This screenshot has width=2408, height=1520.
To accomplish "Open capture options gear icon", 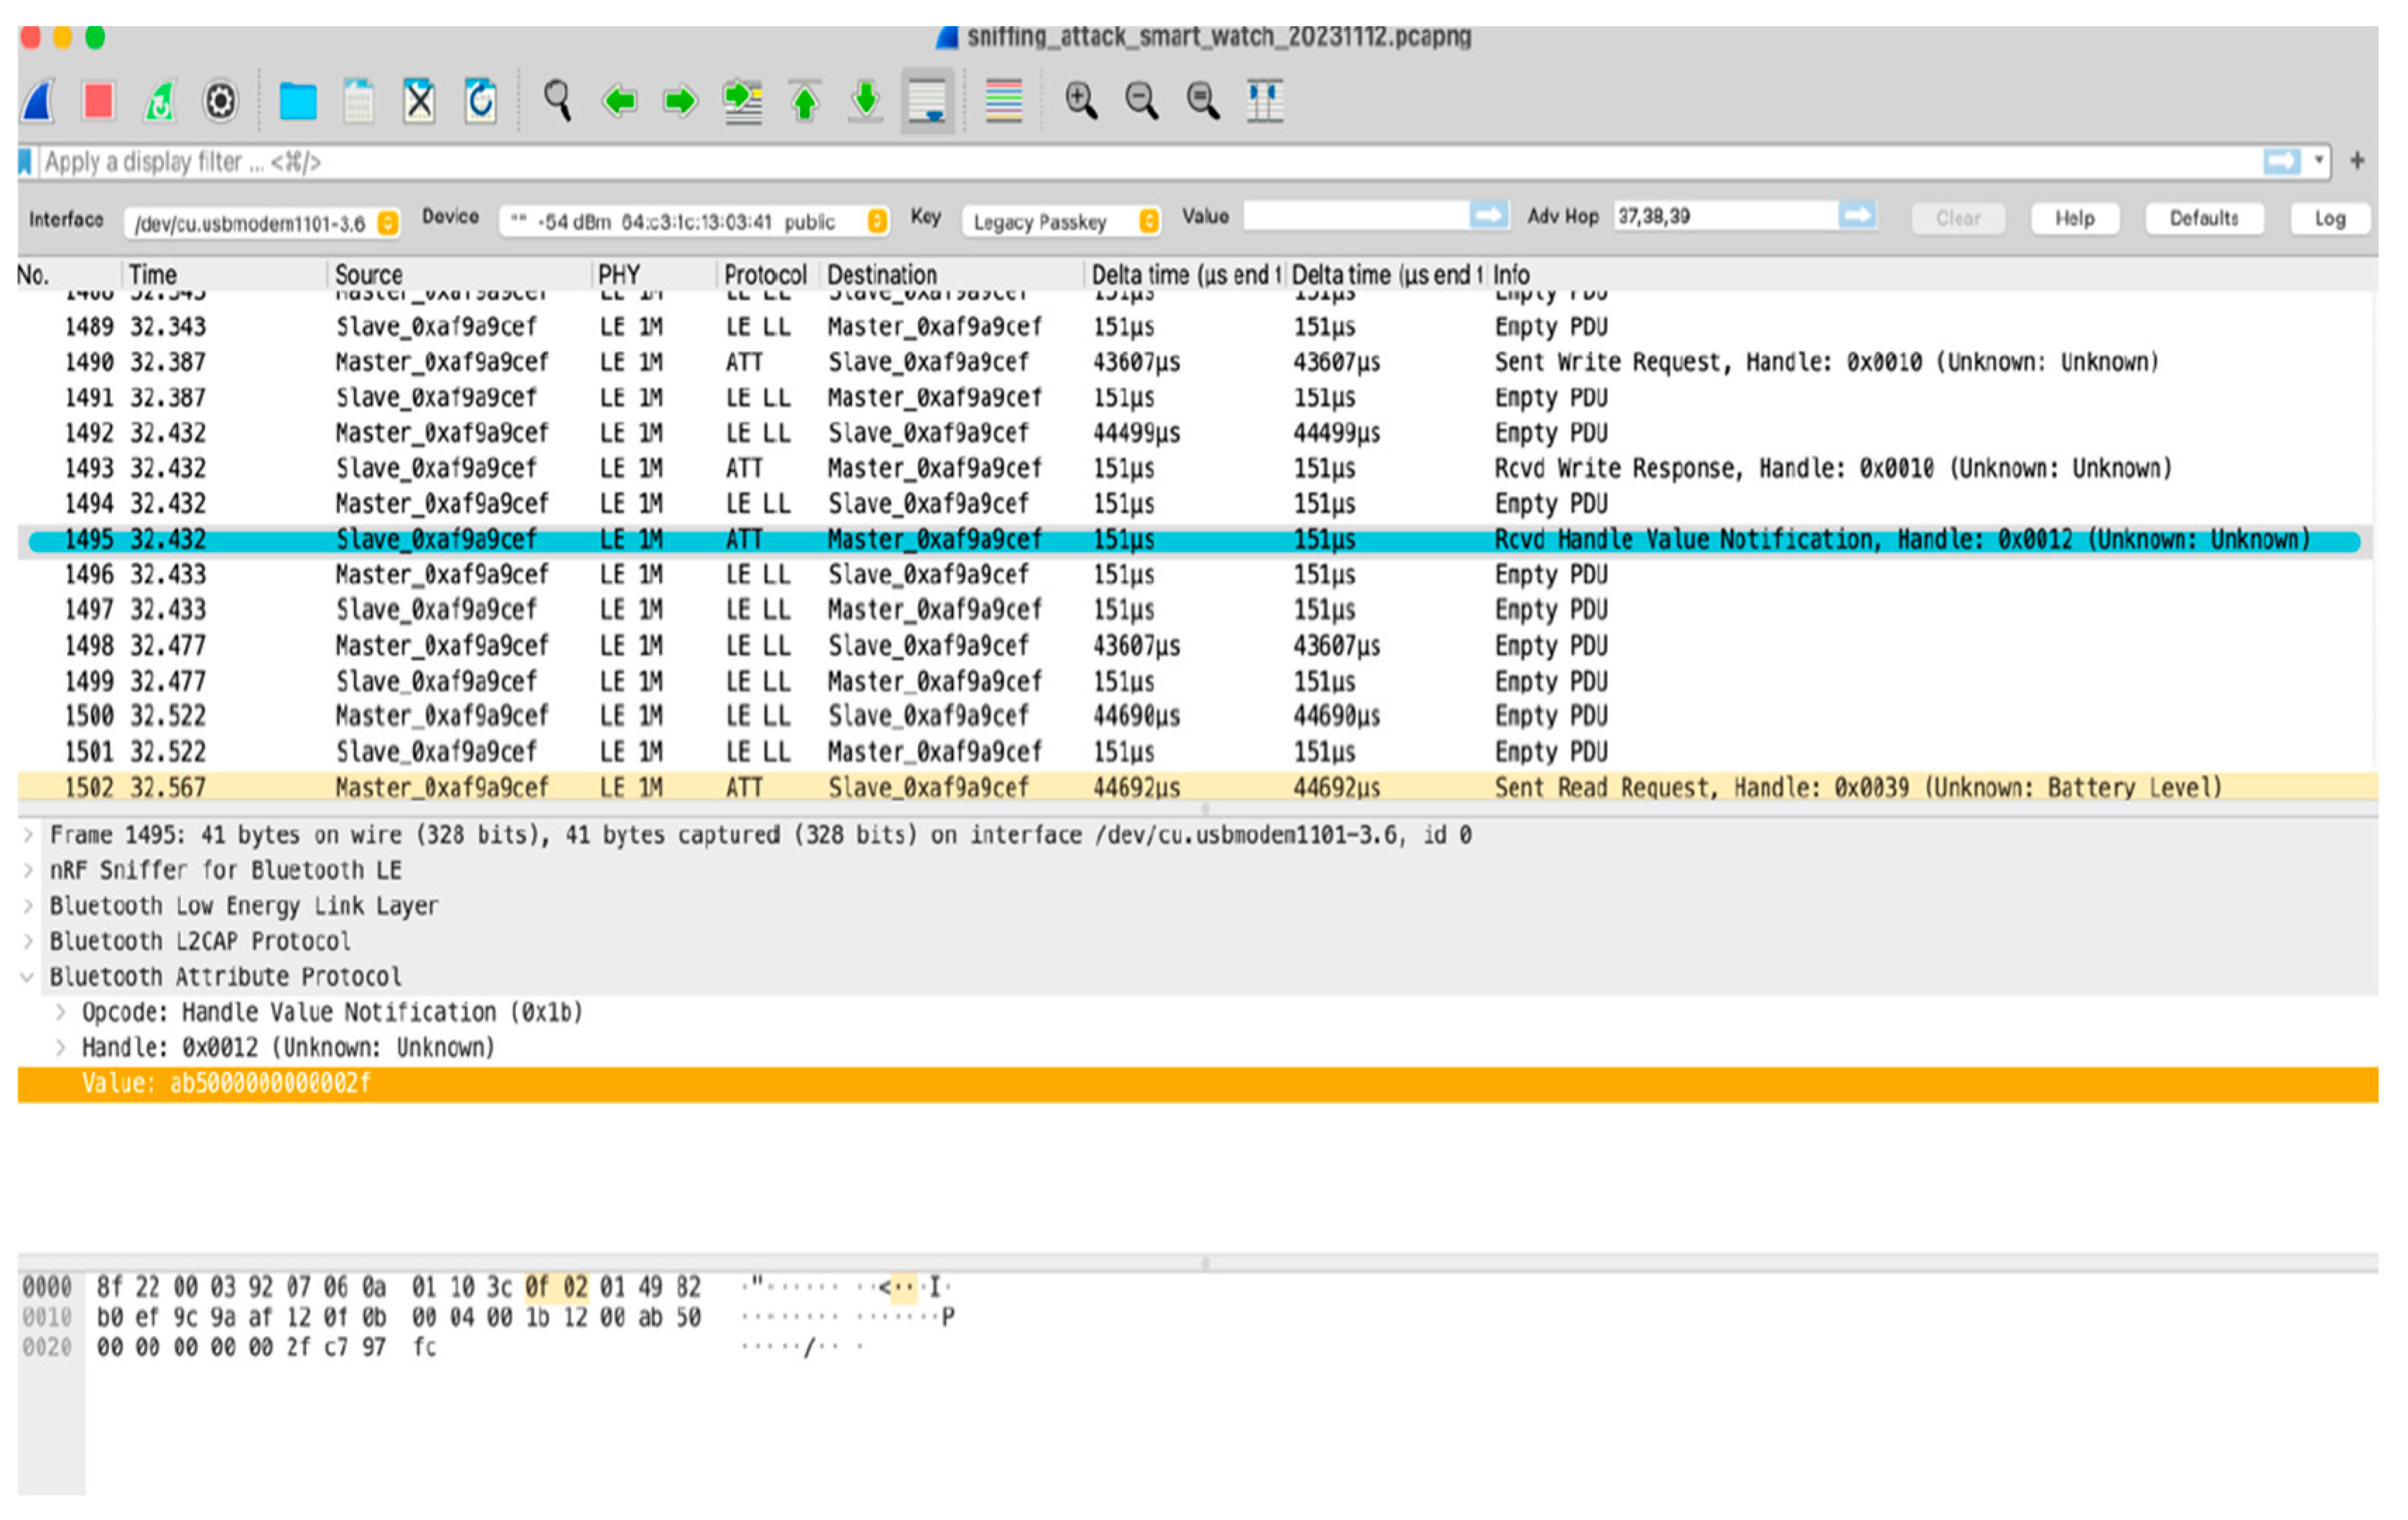I will tap(220, 101).
